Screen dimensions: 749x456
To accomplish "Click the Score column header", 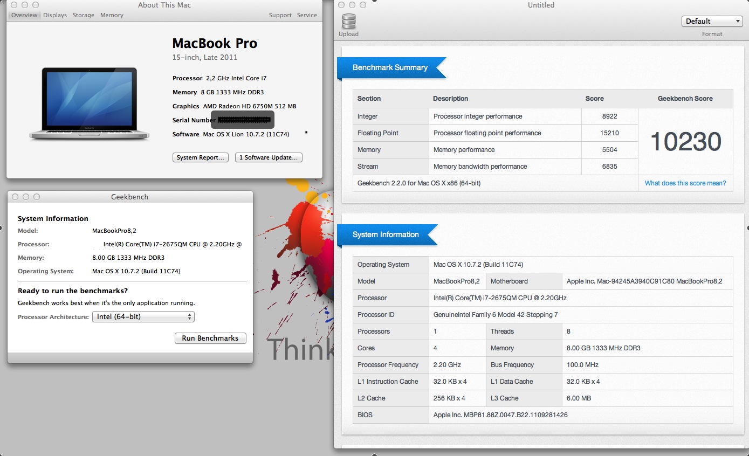I will coord(595,99).
